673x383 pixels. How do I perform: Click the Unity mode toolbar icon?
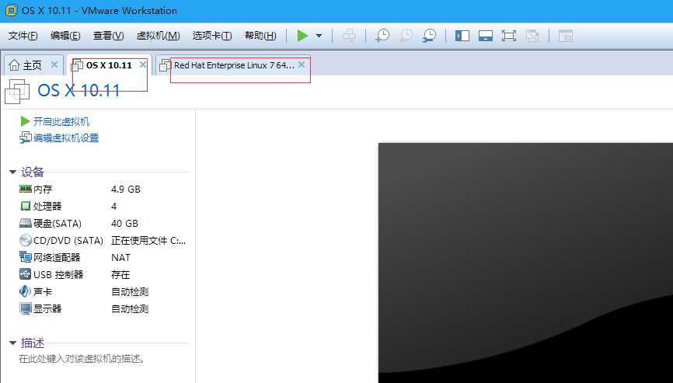[x=532, y=36]
